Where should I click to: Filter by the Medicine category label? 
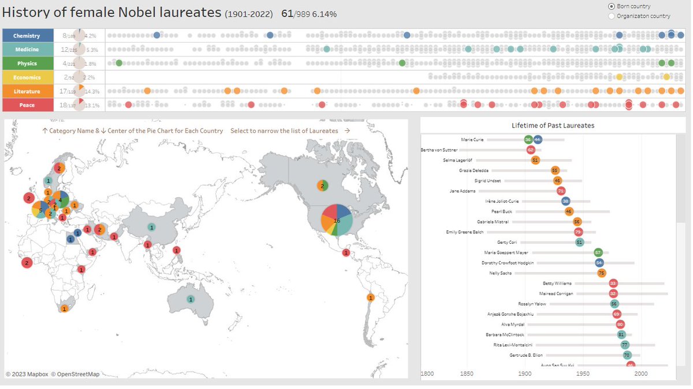(x=28, y=50)
